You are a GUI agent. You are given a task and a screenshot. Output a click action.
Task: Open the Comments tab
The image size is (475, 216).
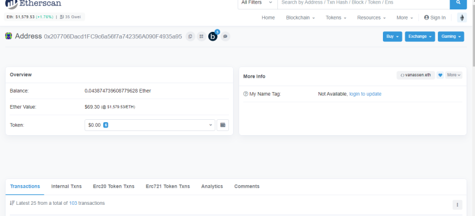pos(247,186)
